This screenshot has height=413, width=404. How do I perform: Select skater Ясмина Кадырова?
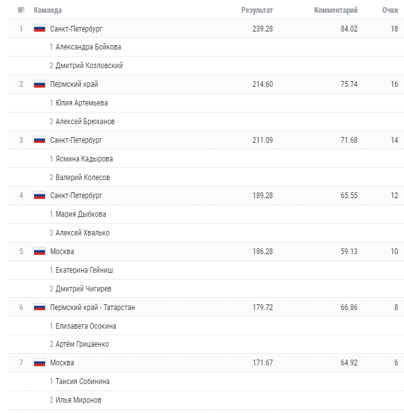tap(84, 159)
